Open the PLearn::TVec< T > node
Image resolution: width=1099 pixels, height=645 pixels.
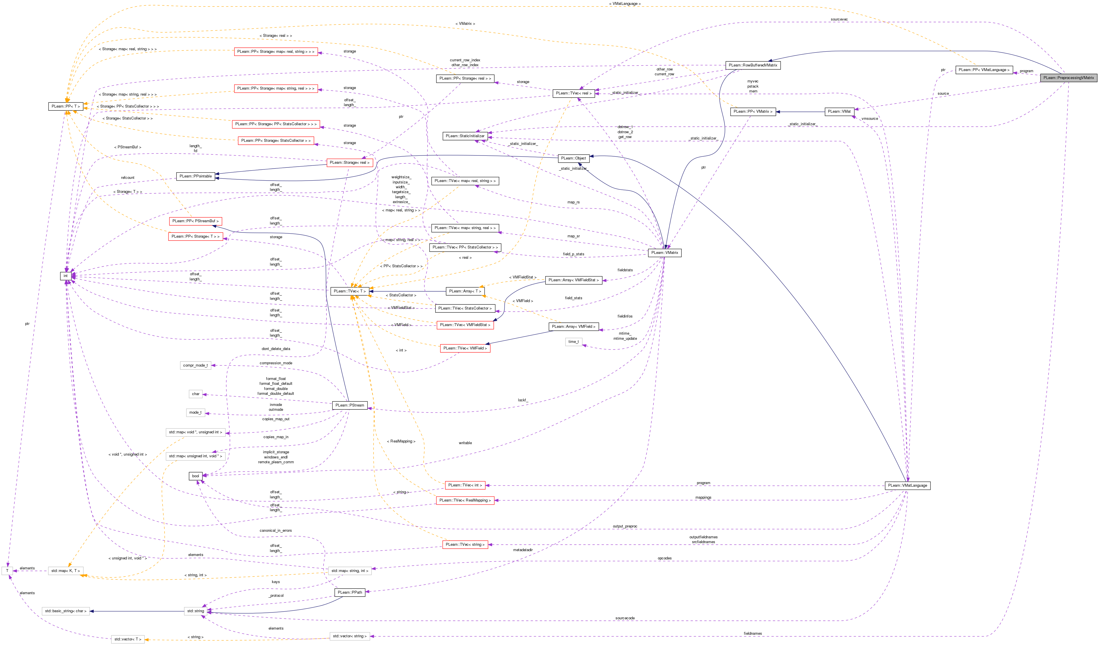[350, 291]
